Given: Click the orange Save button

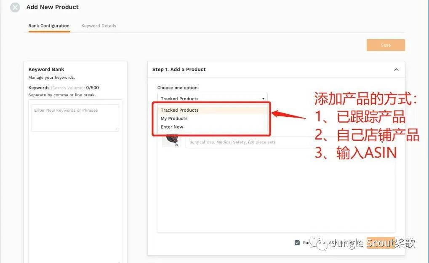Looking at the screenshot, I should tap(386, 45).
